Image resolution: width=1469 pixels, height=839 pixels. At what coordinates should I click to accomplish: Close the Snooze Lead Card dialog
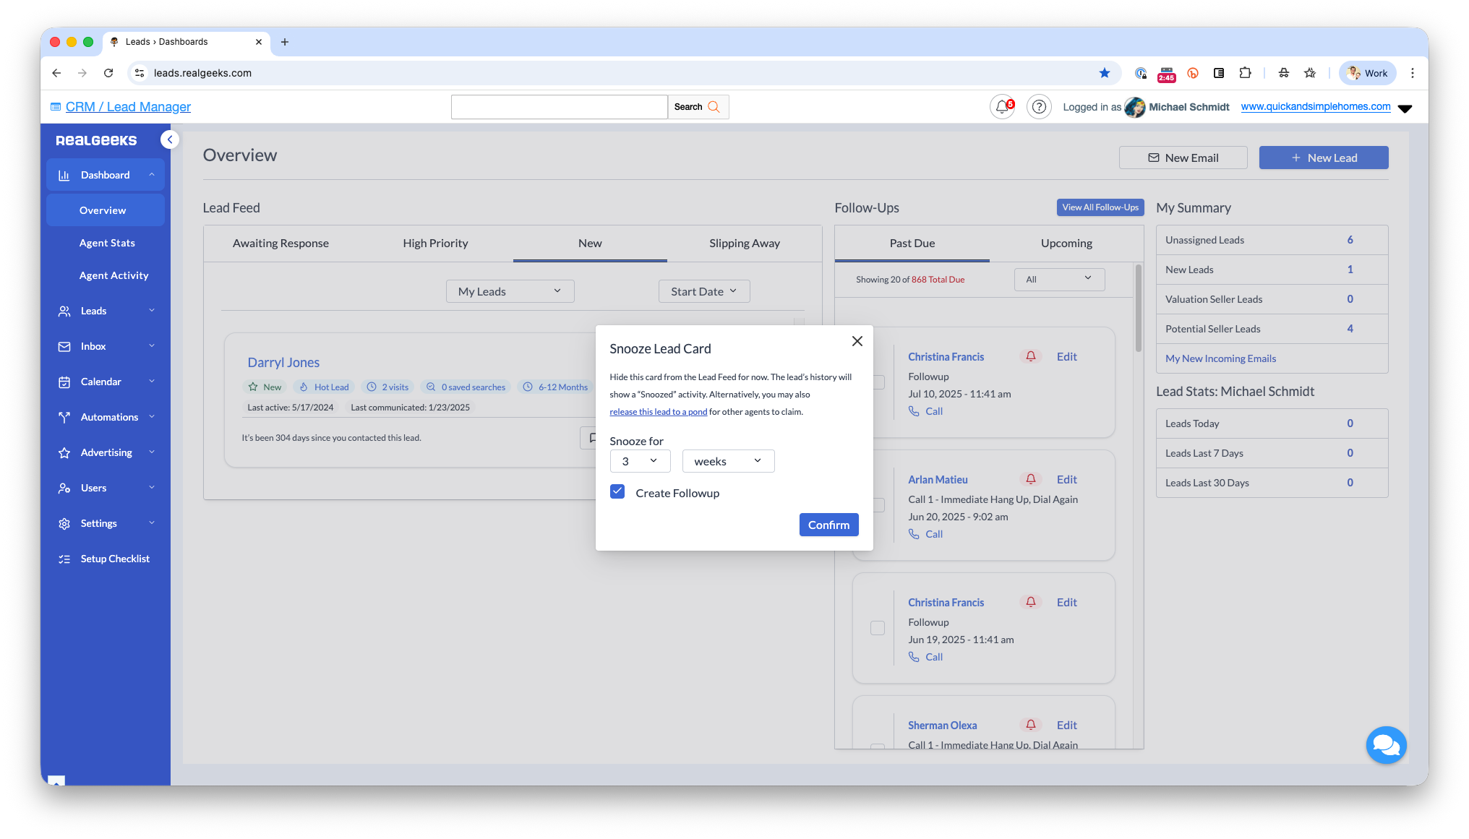click(857, 341)
